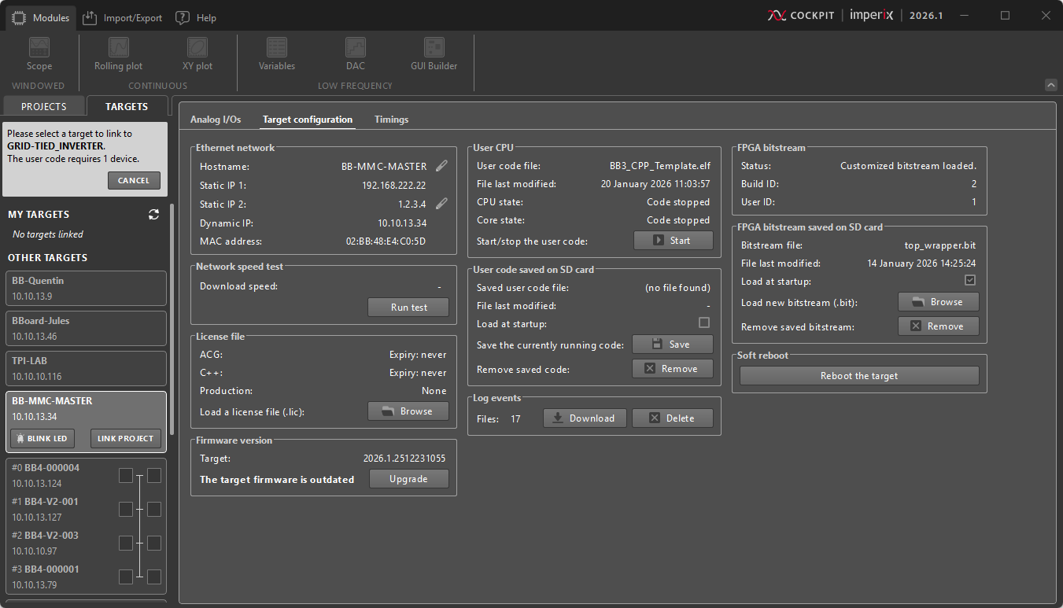
Task: Check left box of BB4-000004 target
Action: click(x=125, y=475)
